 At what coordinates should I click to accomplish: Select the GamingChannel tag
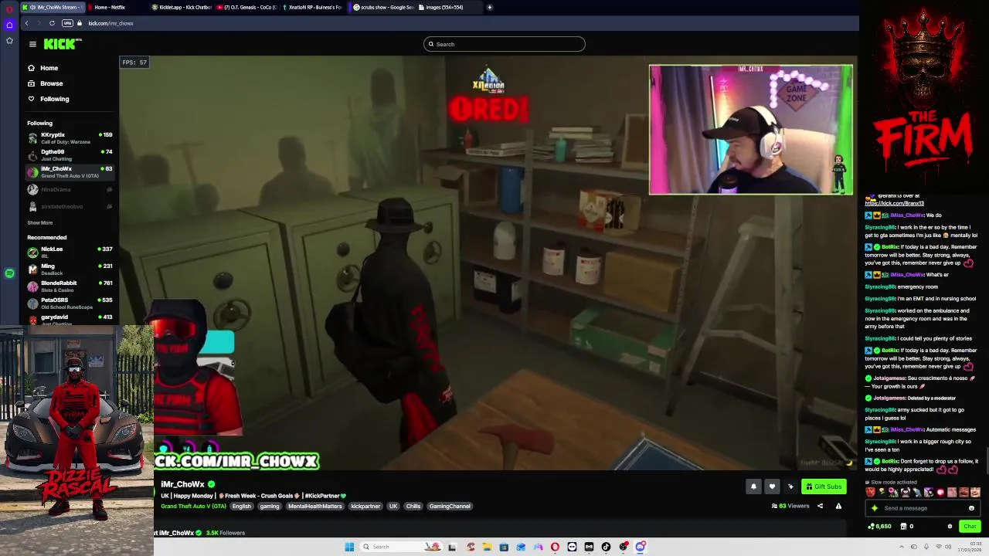coord(450,506)
